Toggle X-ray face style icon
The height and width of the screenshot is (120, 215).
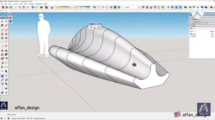pos(94,7)
